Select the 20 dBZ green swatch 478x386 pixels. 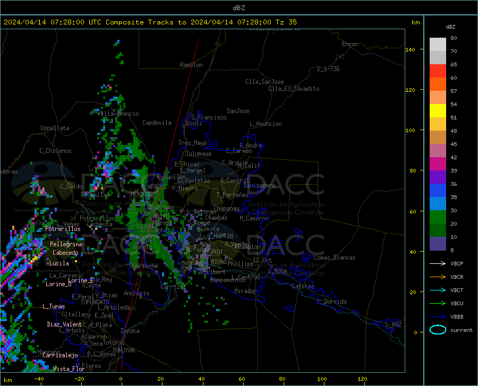(438, 230)
